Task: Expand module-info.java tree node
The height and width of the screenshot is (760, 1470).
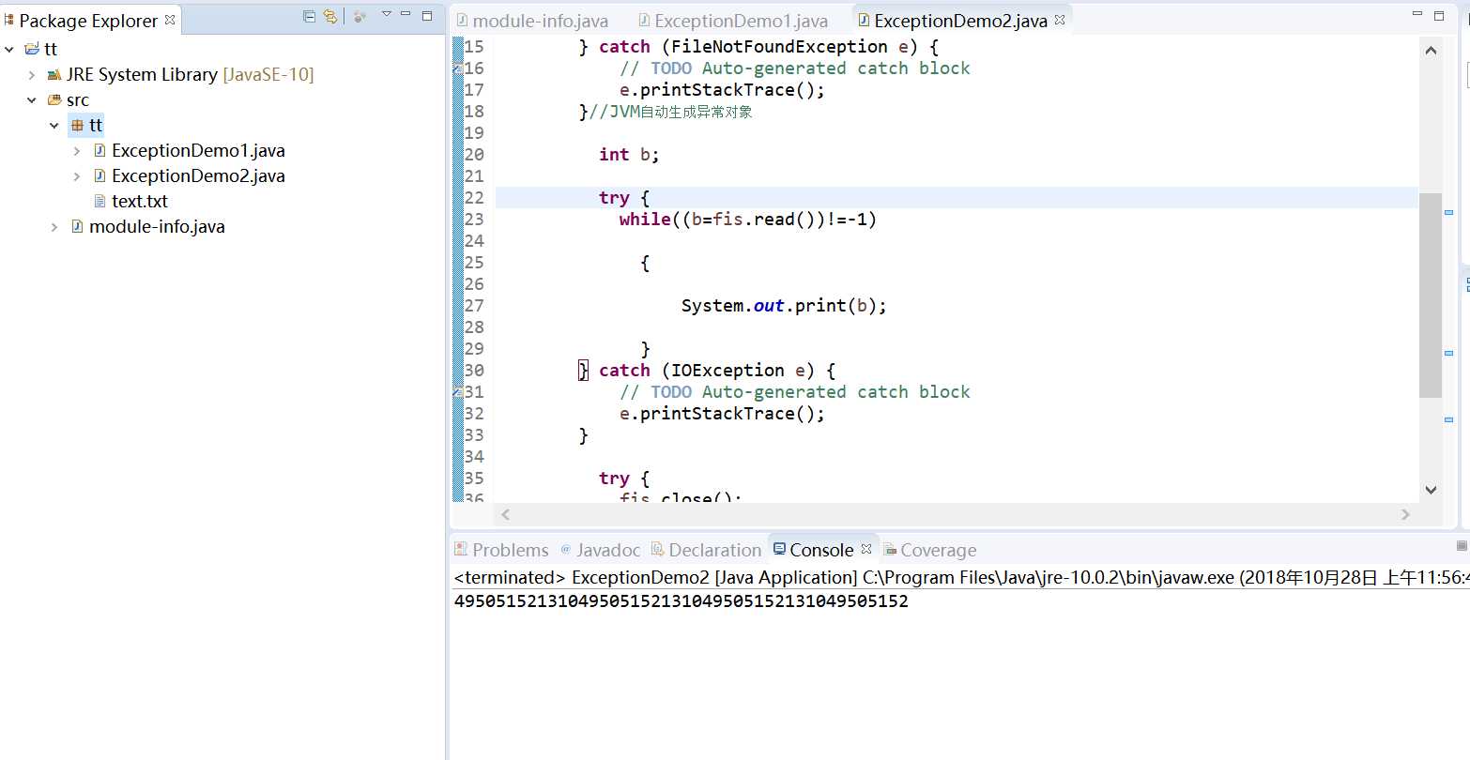Action: click(x=54, y=226)
